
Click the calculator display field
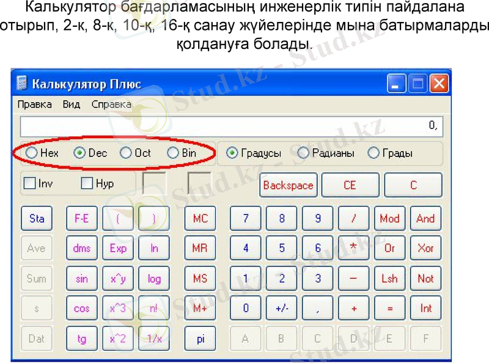pos(231,127)
